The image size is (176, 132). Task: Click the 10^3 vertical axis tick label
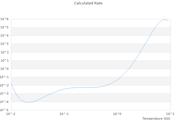pyautogui.click(x=5, y=44)
